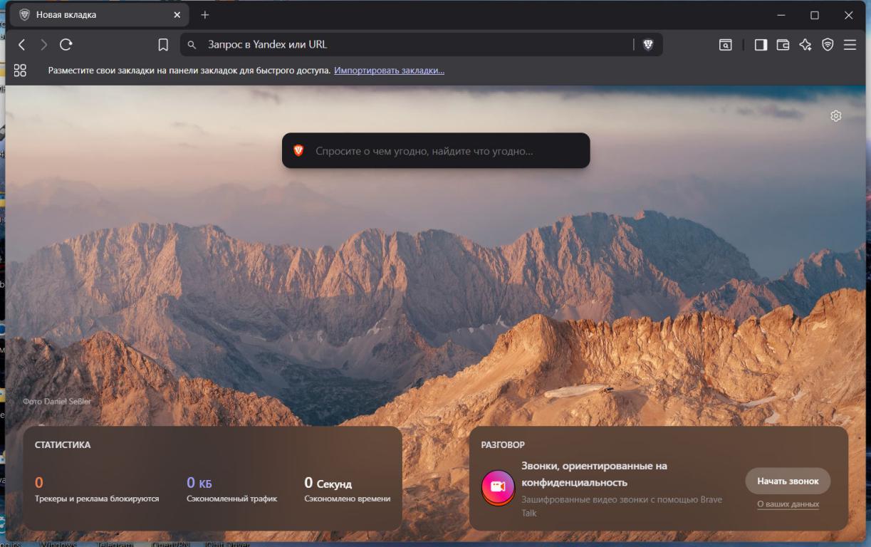Close the 'Новая вкладка' tab
Screen dimensions: 871x547
tap(177, 15)
